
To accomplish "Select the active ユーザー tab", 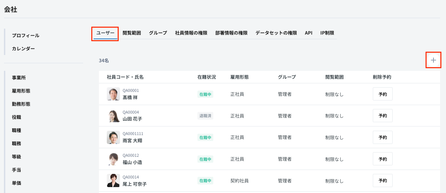I will [x=105, y=33].
